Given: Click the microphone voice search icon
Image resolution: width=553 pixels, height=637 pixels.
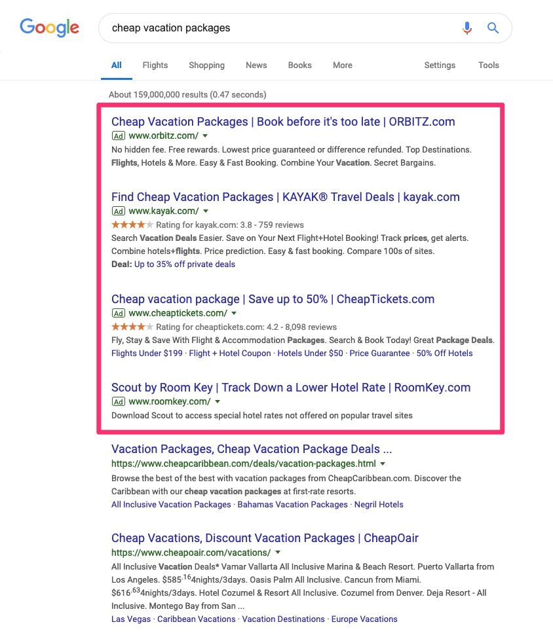Looking at the screenshot, I should [x=467, y=28].
